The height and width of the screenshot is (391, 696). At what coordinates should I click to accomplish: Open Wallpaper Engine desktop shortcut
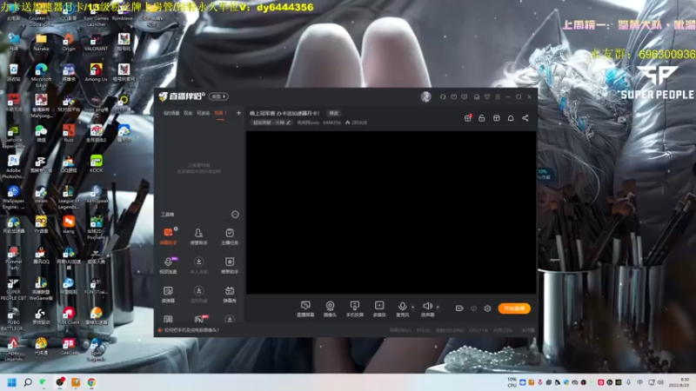[13, 197]
